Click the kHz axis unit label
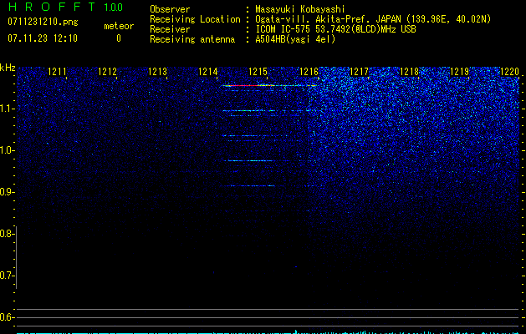526x334 pixels. pos(8,68)
